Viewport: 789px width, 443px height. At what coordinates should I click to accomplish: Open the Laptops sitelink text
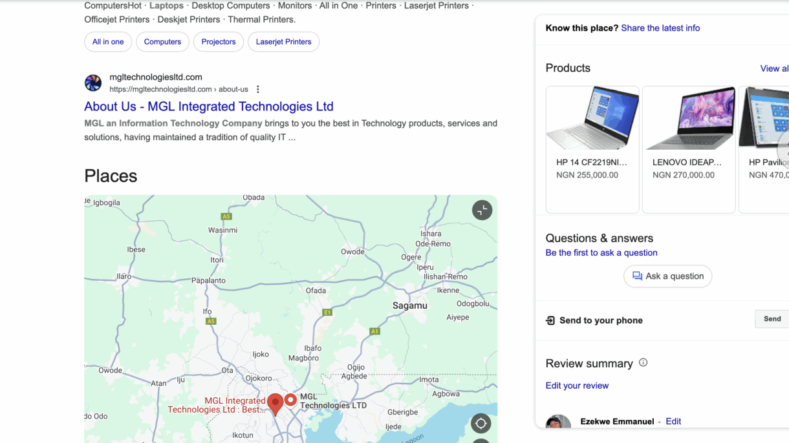166,6
